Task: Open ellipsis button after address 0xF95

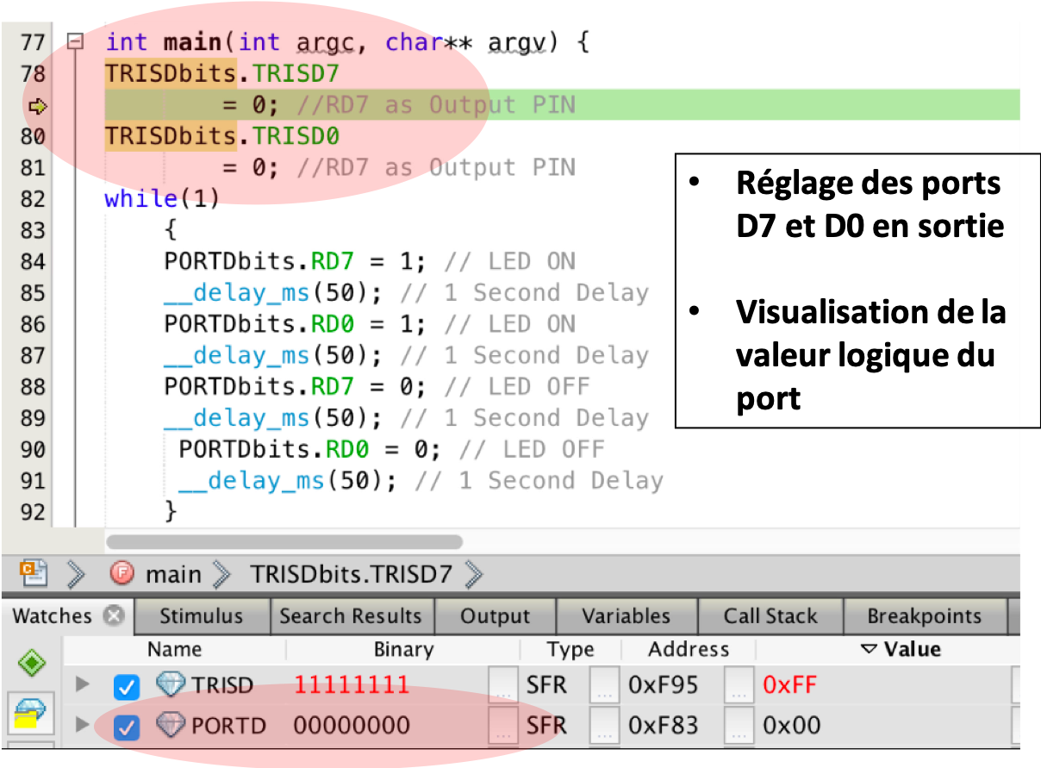Action: [x=739, y=687]
